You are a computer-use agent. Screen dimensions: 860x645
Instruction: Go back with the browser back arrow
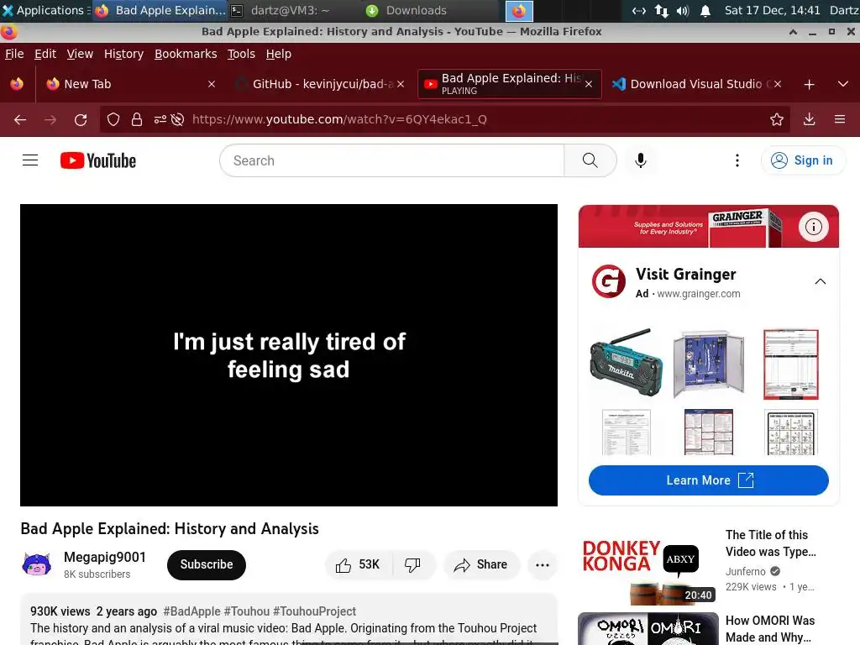(20, 119)
